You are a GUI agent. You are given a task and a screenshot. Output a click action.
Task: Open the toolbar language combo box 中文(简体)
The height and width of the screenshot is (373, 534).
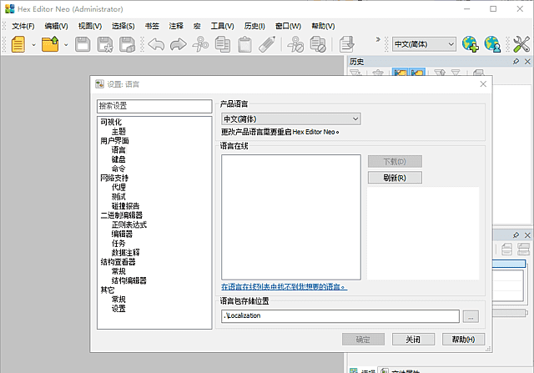click(424, 44)
